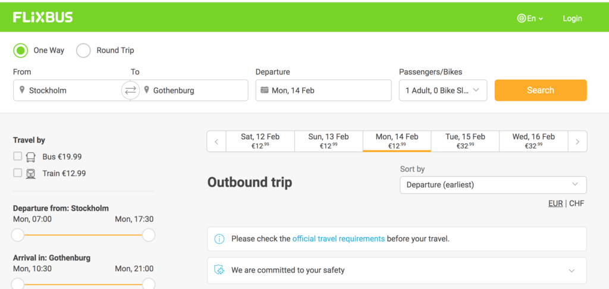Image resolution: width=609 pixels, height=289 pixels.
Task: Check the Train €12.99 filter
Action: (18, 173)
